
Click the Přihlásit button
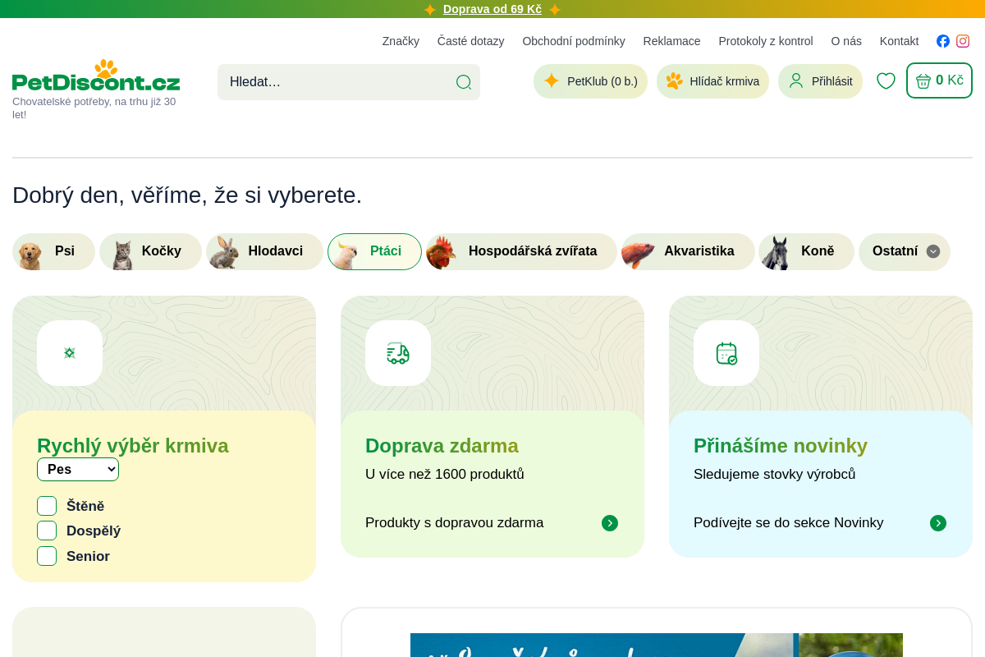[820, 80]
